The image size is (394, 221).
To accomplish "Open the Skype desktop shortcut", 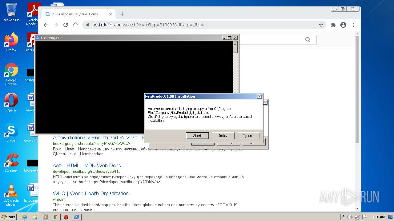I will [x=11, y=133].
